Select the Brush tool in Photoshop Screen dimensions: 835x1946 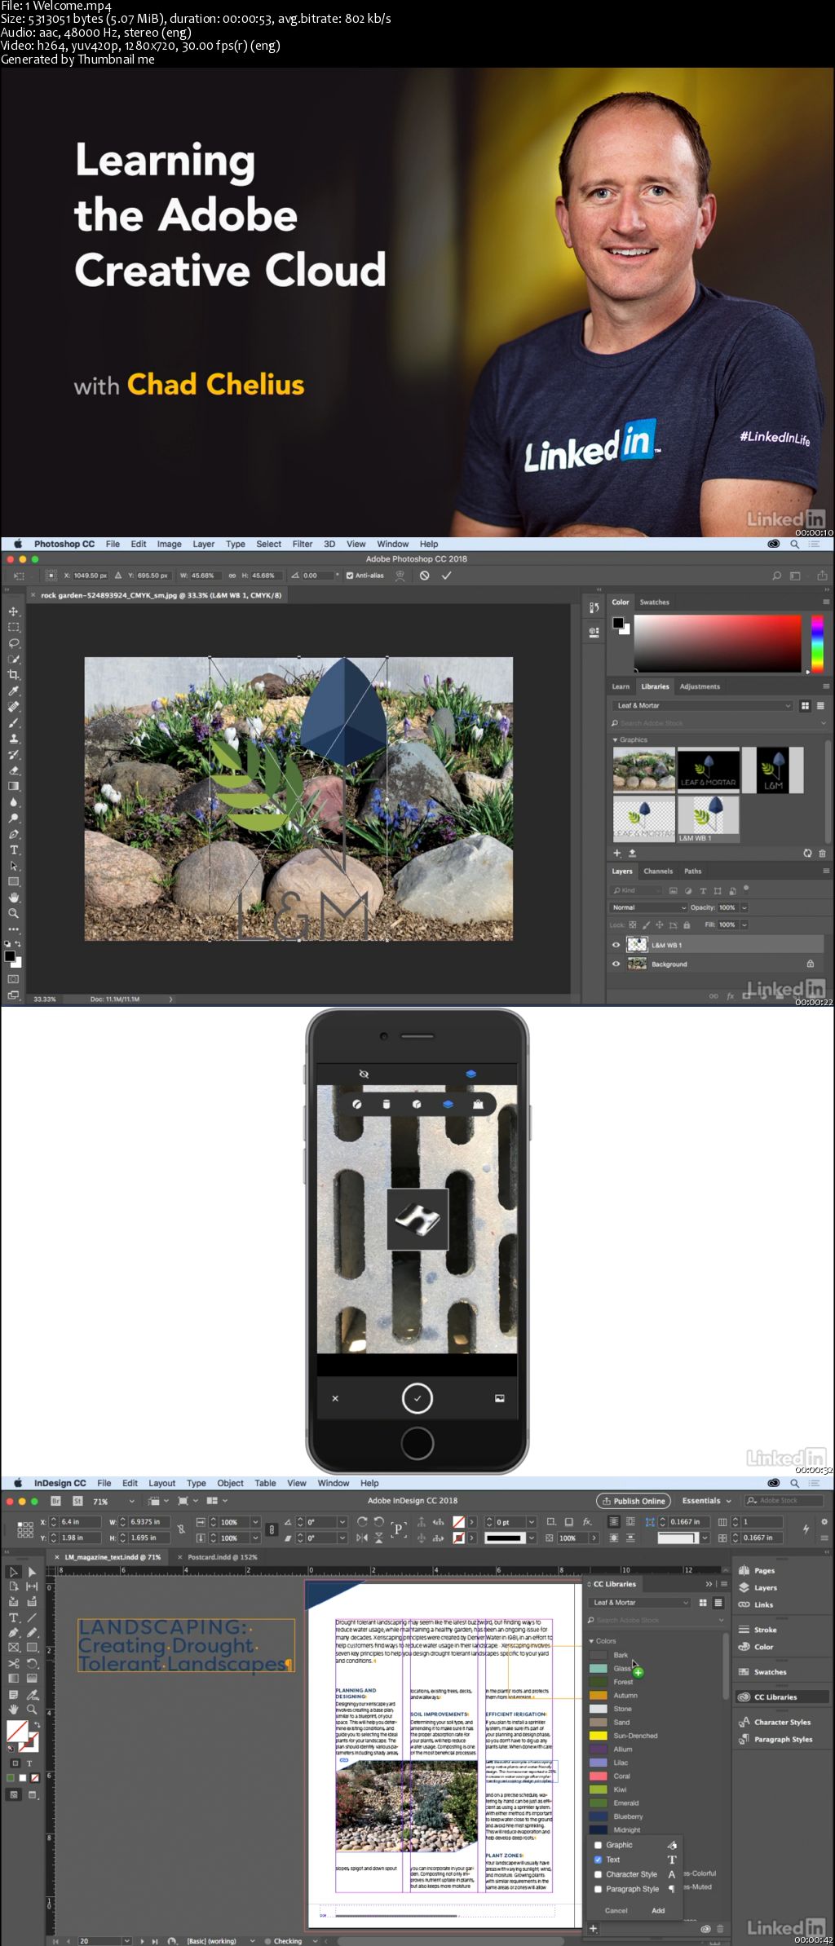coord(13,723)
